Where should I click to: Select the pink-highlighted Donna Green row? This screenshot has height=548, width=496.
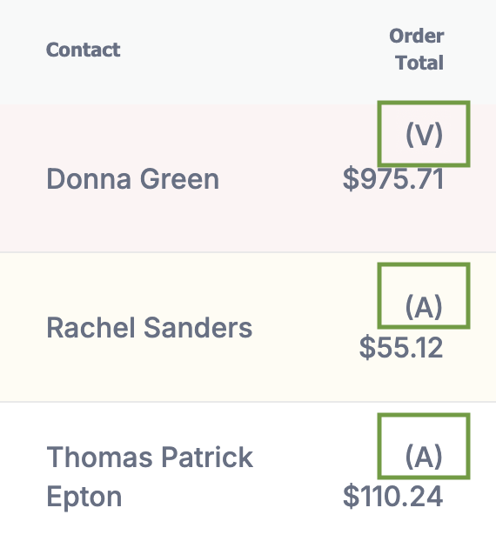coord(248,178)
